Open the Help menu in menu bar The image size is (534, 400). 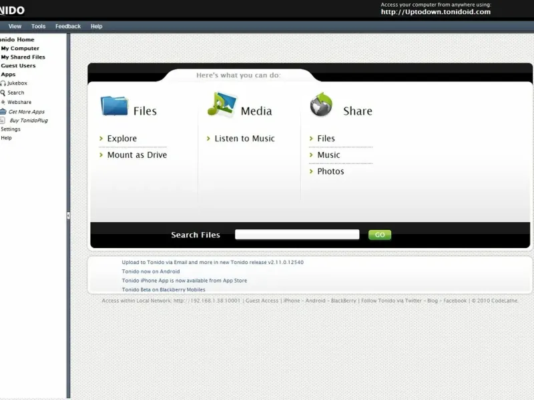[x=96, y=26]
